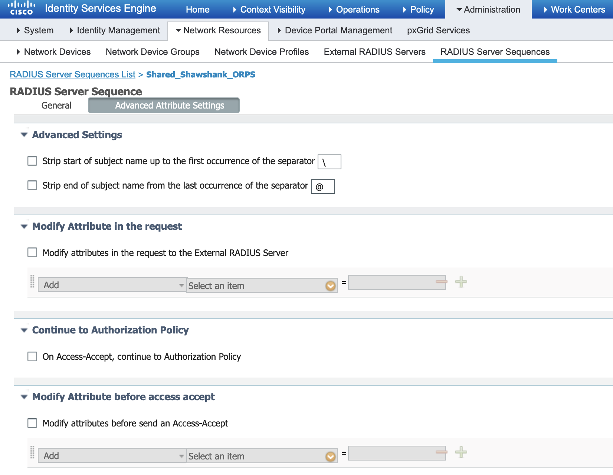Click plus icon in Modify Attribute request row
Viewport: 613px width, 475px height.
pos(461,282)
